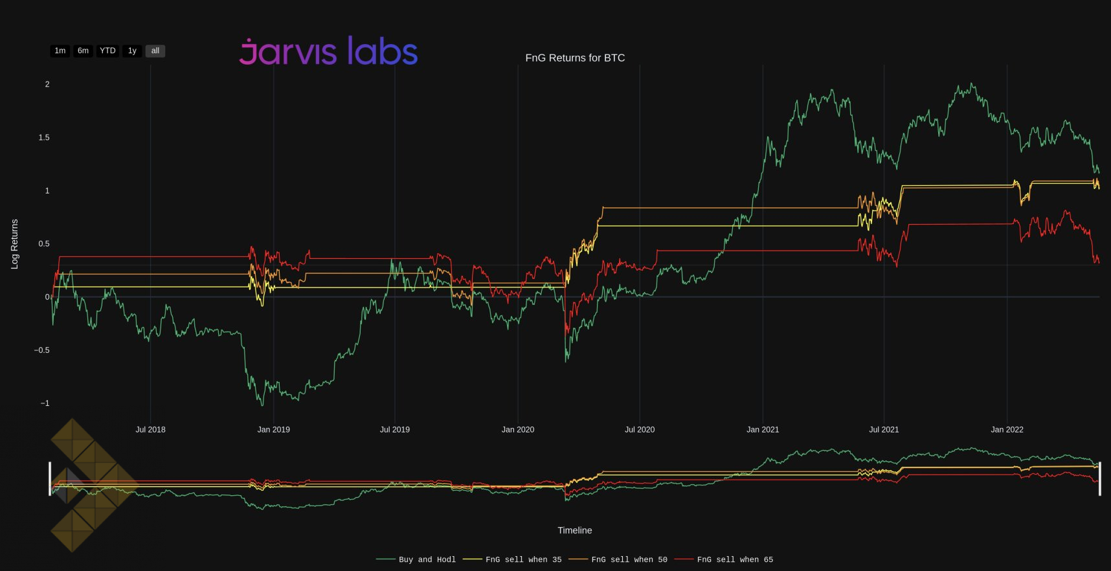Click the Jan 2022 x-axis tick label
The image size is (1111, 571).
(1007, 429)
